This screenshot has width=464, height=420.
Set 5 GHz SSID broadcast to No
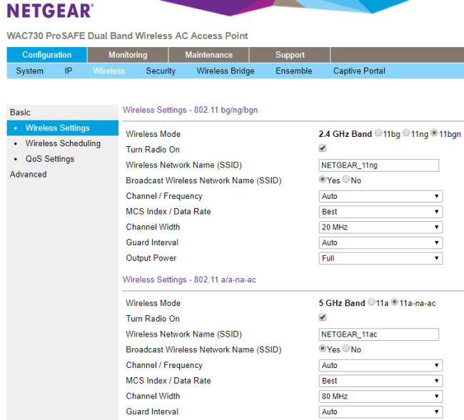346,349
